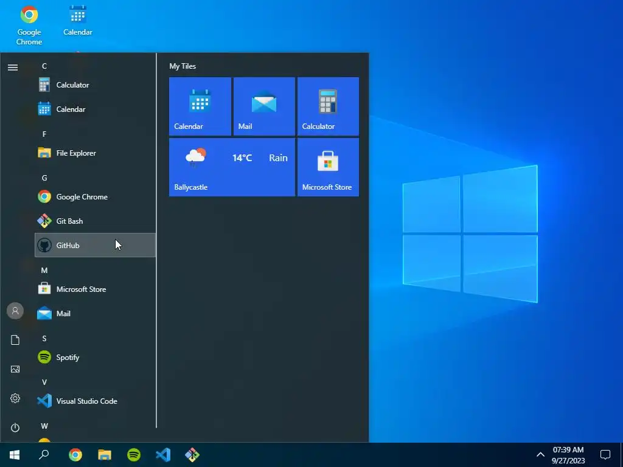Open the Ballycastle weather tile
The width and height of the screenshot is (623, 467).
(x=232, y=167)
